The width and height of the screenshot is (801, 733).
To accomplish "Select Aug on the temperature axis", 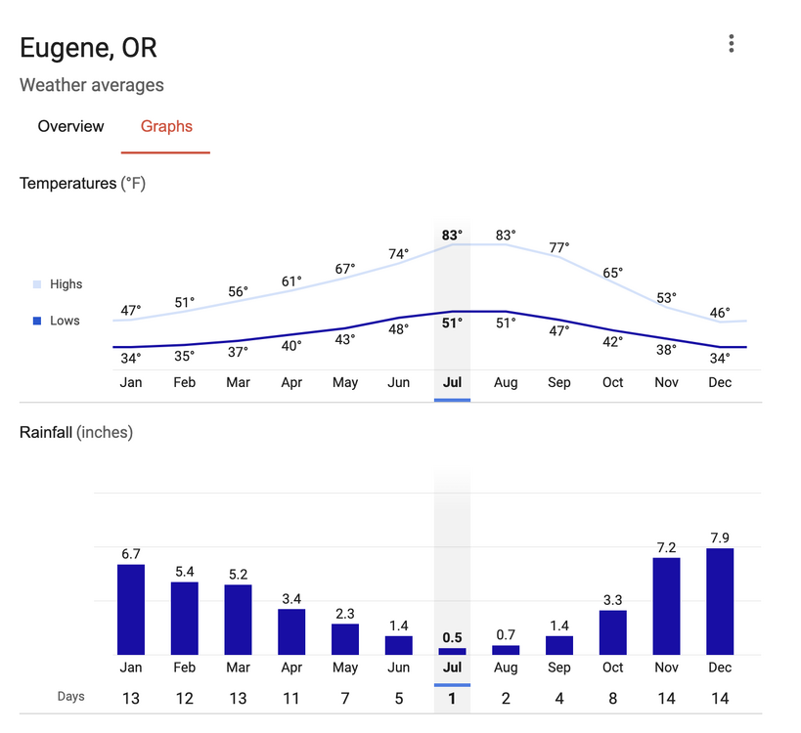I will coord(506,382).
